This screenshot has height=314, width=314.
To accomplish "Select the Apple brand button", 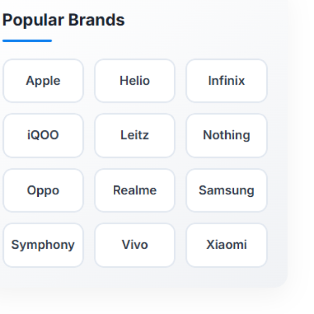I will click(43, 81).
